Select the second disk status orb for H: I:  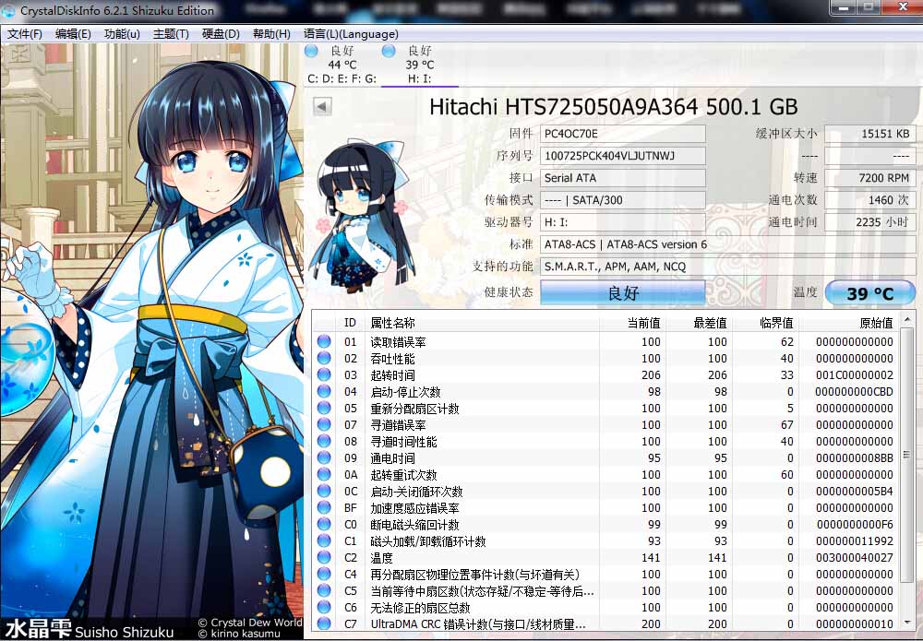pos(389,51)
